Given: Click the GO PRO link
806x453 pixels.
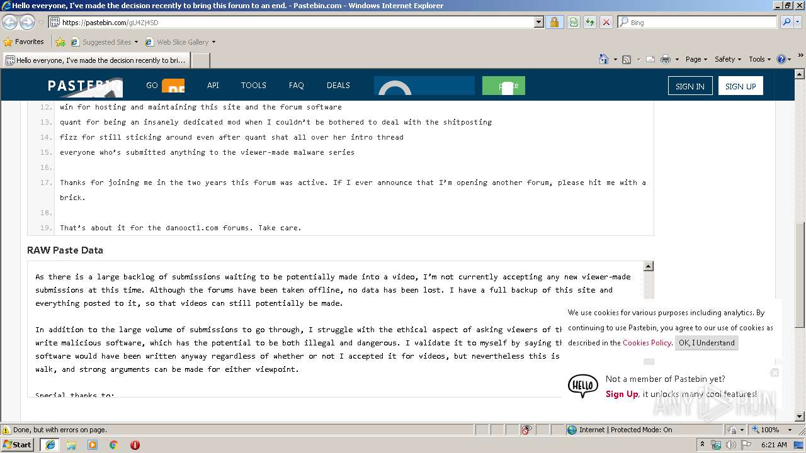Looking at the screenshot, I should pos(165,86).
